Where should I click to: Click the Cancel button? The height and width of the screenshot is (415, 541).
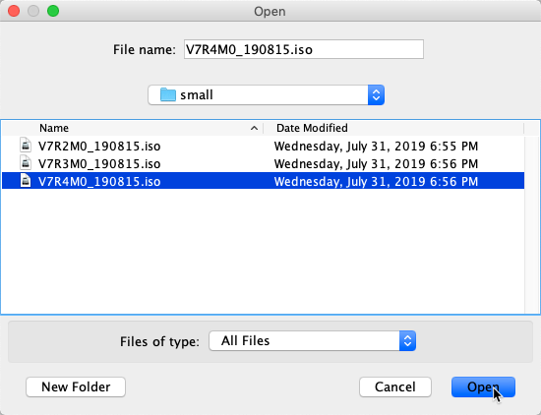pyautogui.click(x=395, y=387)
